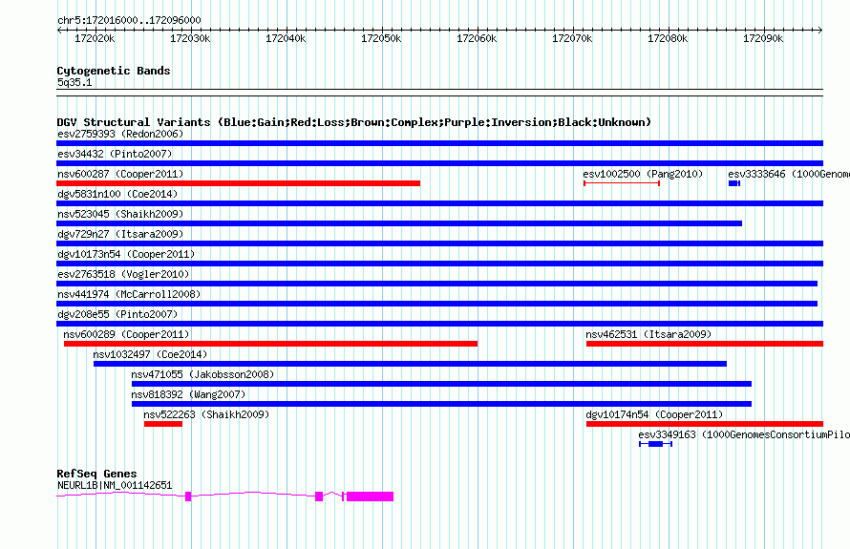Click the DGV Structural Variants track title

pyautogui.click(x=354, y=122)
